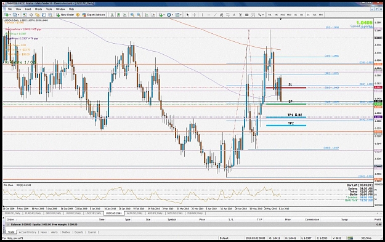Image resolution: width=385 pixels, height=242 pixels.
Task: Switch to M5 timeframe
Action: [276, 15]
